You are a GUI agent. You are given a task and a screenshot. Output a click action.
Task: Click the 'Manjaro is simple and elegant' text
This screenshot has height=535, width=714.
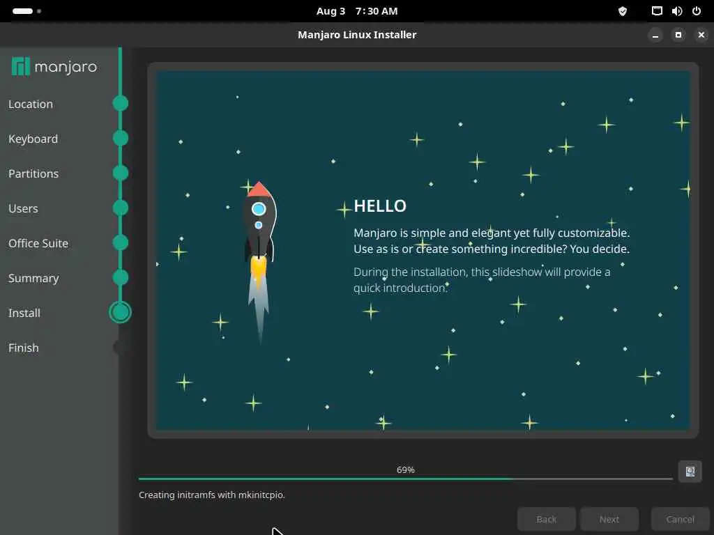pyautogui.click(x=492, y=240)
